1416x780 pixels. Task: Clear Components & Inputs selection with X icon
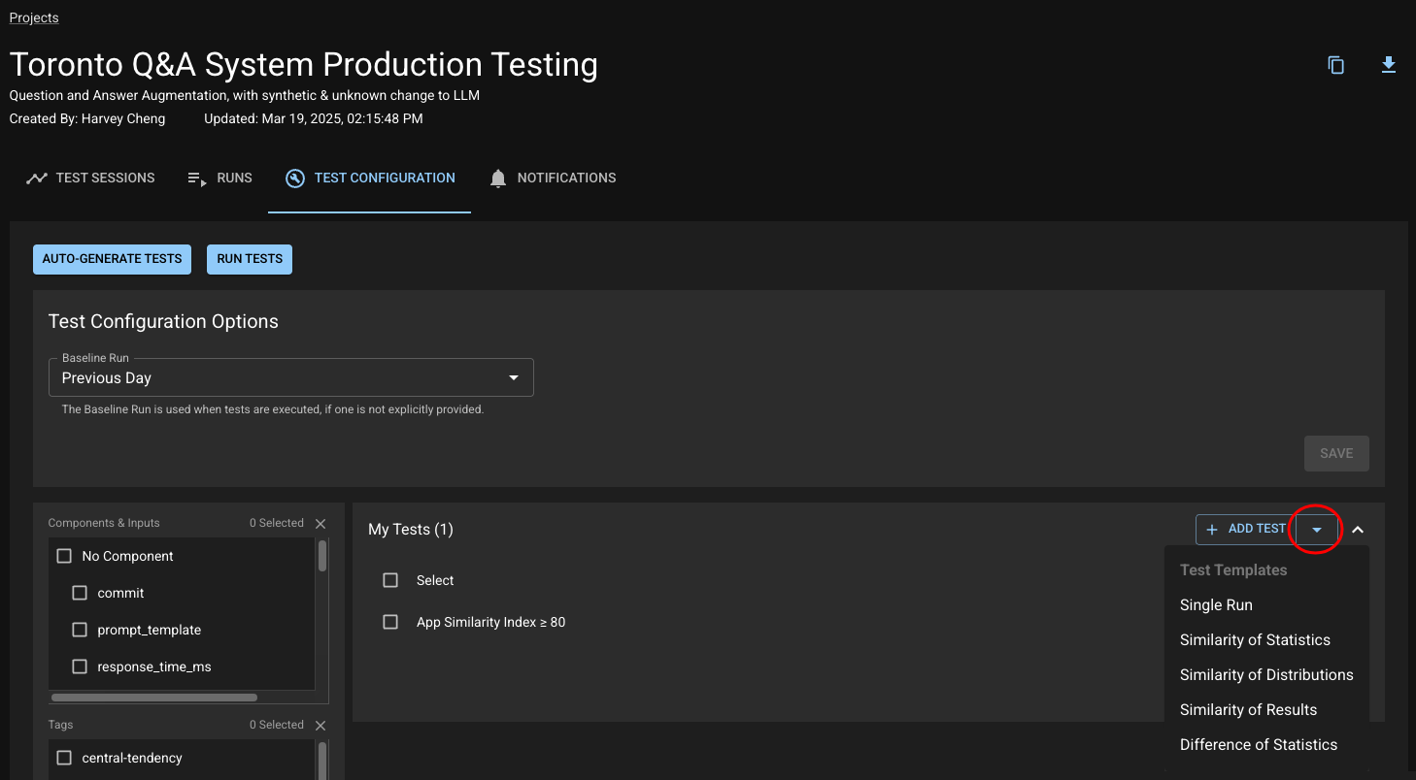[320, 524]
